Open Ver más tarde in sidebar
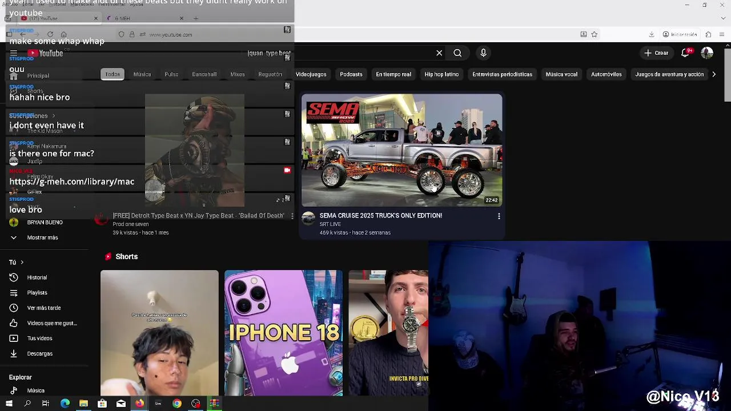The image size is (731, 411). pyautogui.click(x=44, y=308)
